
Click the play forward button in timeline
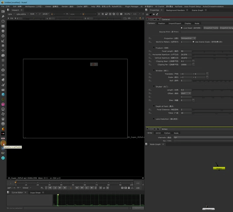pyautogui.click(x=77, y=188)
